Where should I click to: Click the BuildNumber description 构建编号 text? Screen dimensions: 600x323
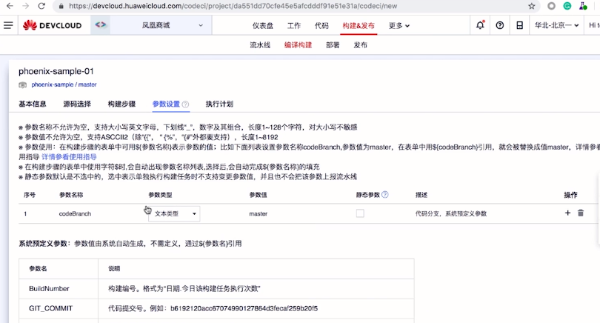tap(184, 289)
